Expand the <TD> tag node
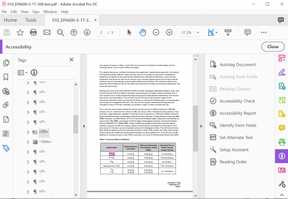The width and height of the screenshot is (288, 199). (x=28, y=132)
